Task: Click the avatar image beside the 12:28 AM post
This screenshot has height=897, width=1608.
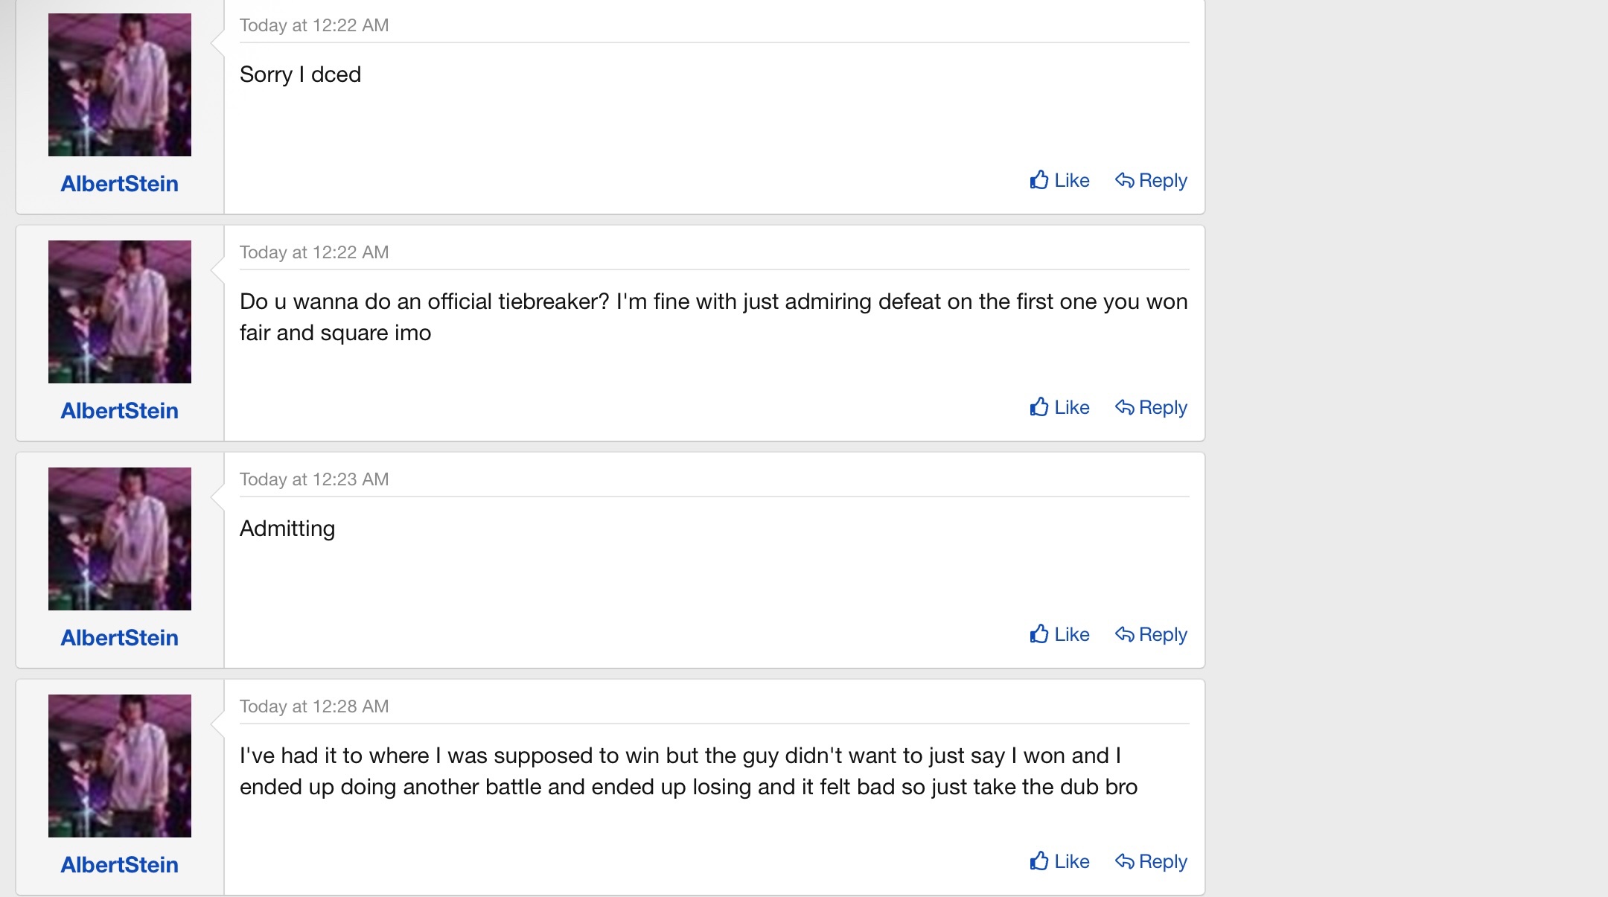Action: (x=120, y=766)
